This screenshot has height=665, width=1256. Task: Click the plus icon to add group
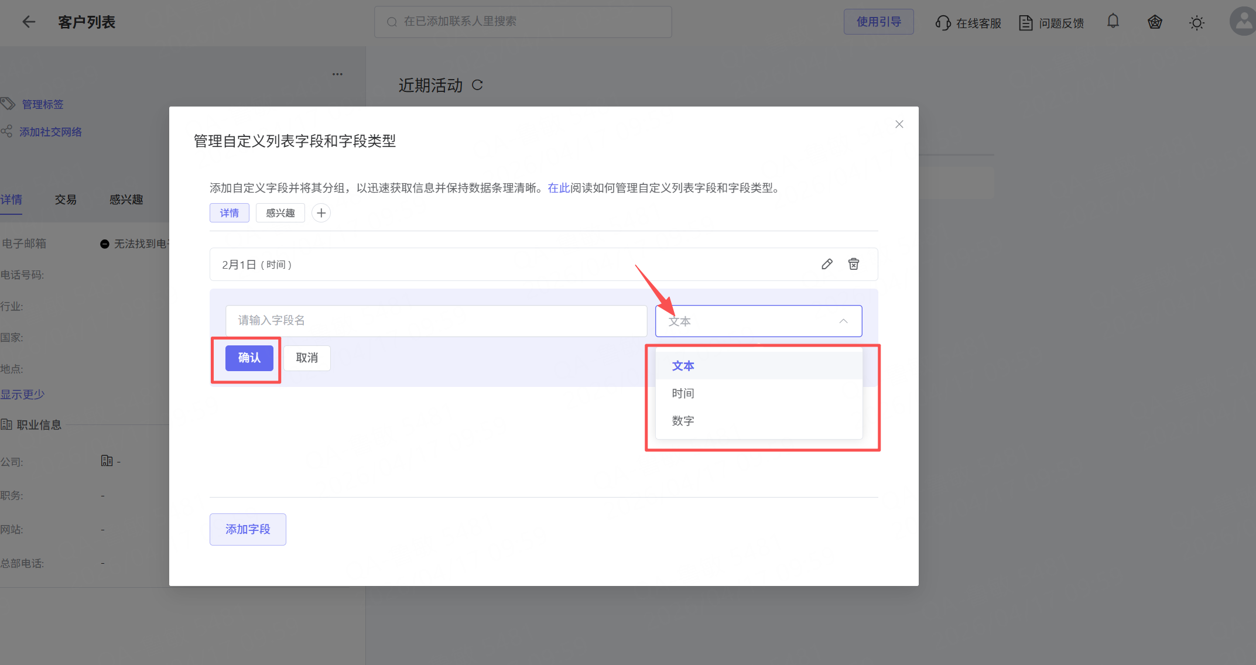point(321,213)
